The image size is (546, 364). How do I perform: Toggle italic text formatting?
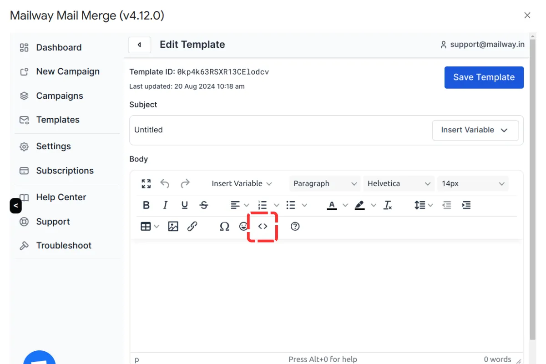coord(165,205)
